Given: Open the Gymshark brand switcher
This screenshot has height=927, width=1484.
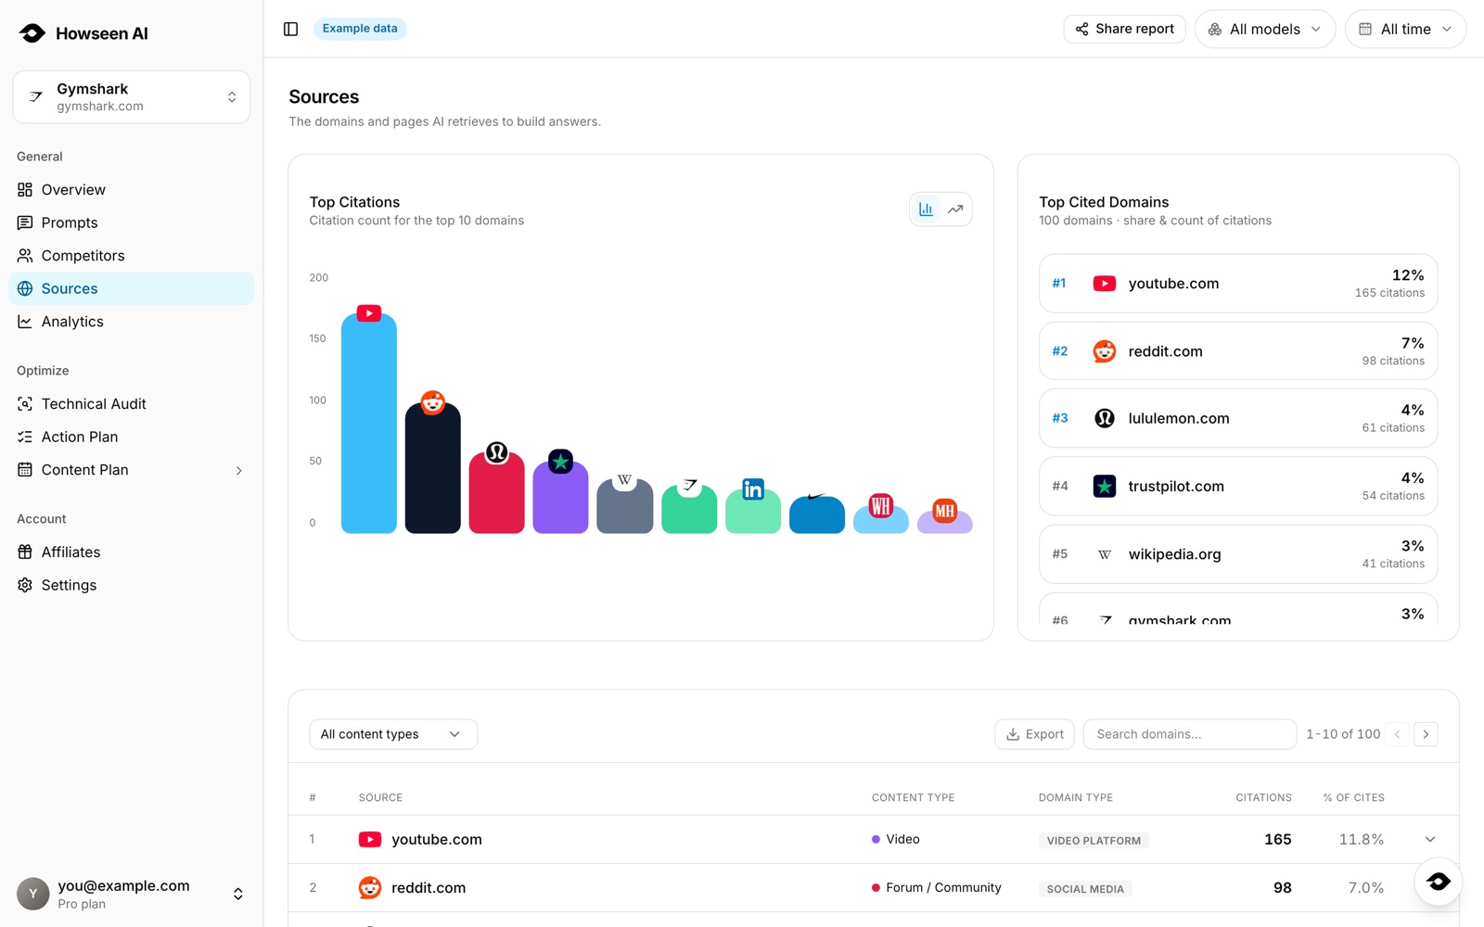Looking at the screenshot, I should [x=132, y=96].
